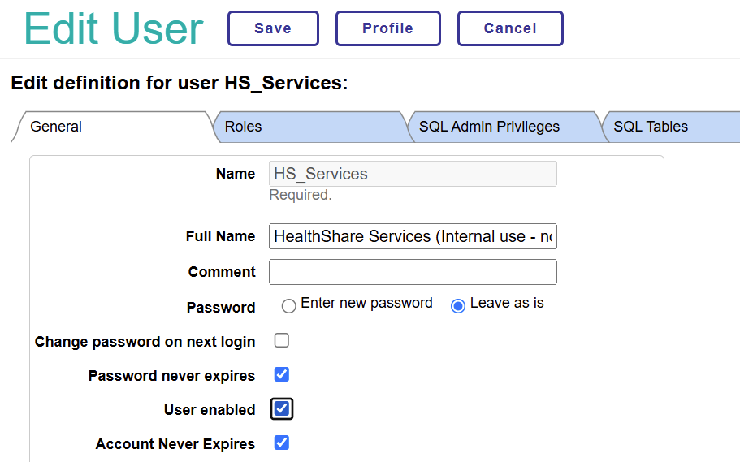Enable 'Change password on next login' checkbox
The width and height of the screenshot is (740, 462).
point(282,340)
